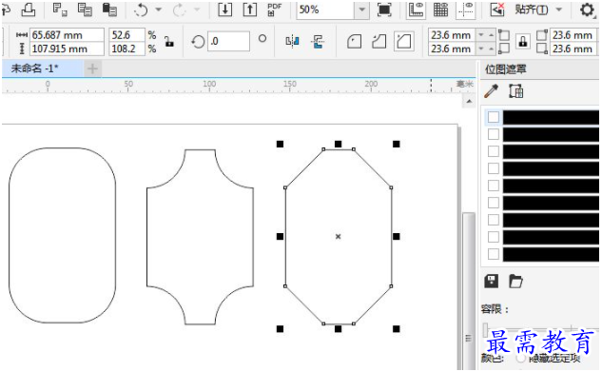Click the Paste icon in the toolbar
Viewport: 602px width, 372px height.
(109, 10)
